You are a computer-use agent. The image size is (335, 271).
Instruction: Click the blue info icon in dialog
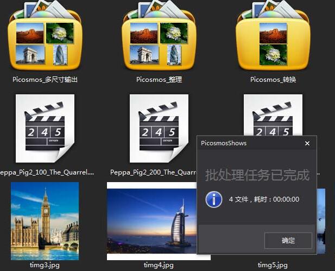pyautogui.click(x=214, y=199)
